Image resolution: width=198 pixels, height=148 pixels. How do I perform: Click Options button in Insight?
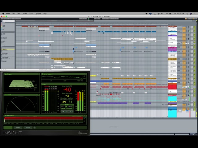[28, 127]
